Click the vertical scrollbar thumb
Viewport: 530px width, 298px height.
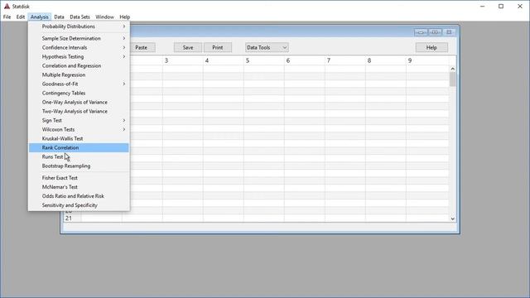pos(453,79)
